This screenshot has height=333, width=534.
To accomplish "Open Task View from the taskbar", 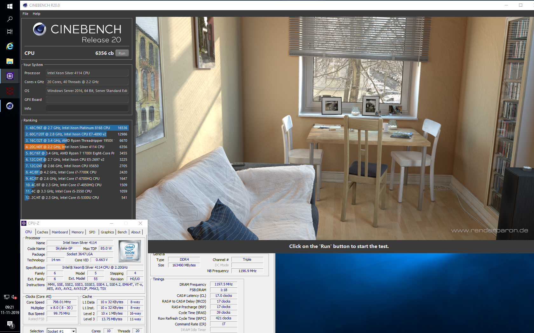I will click(x=10, y=31).
